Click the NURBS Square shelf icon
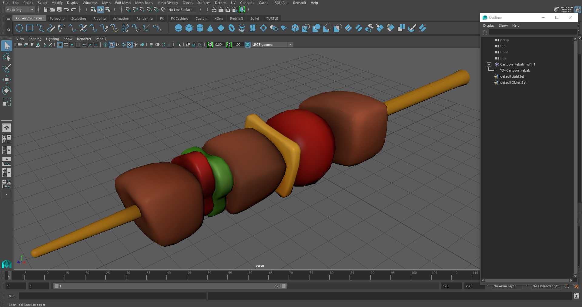 (30, 28)
